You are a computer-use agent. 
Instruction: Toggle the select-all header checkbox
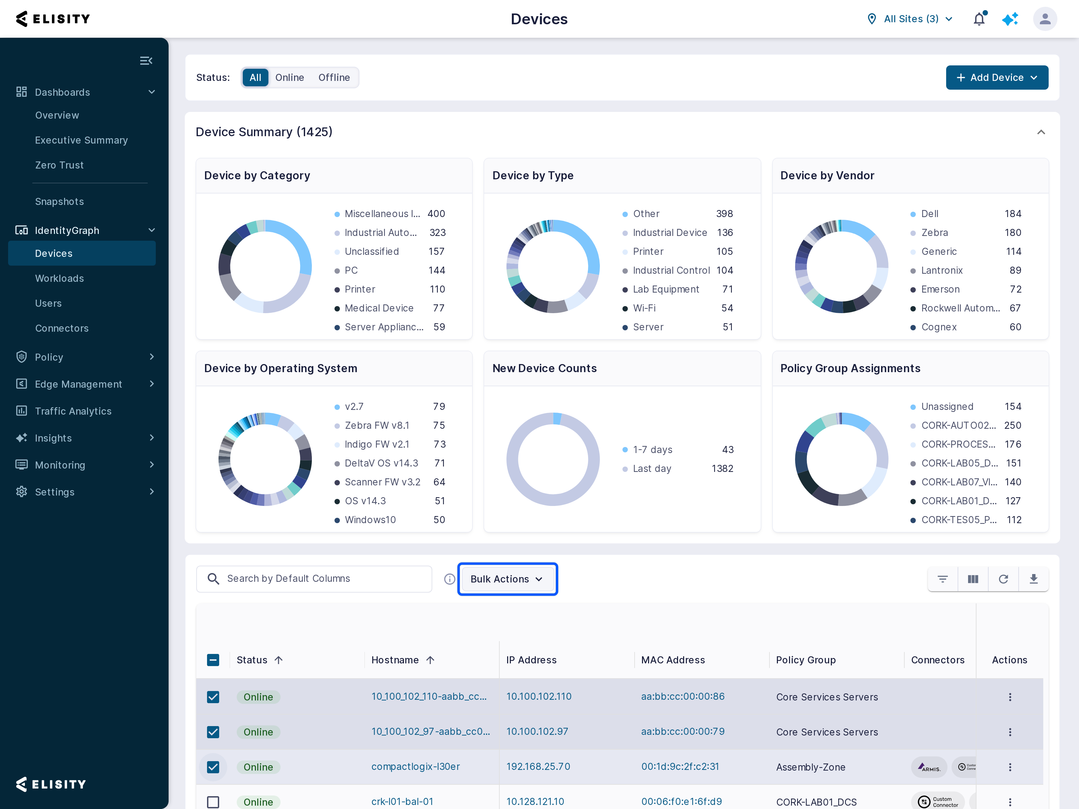point(213,660)
